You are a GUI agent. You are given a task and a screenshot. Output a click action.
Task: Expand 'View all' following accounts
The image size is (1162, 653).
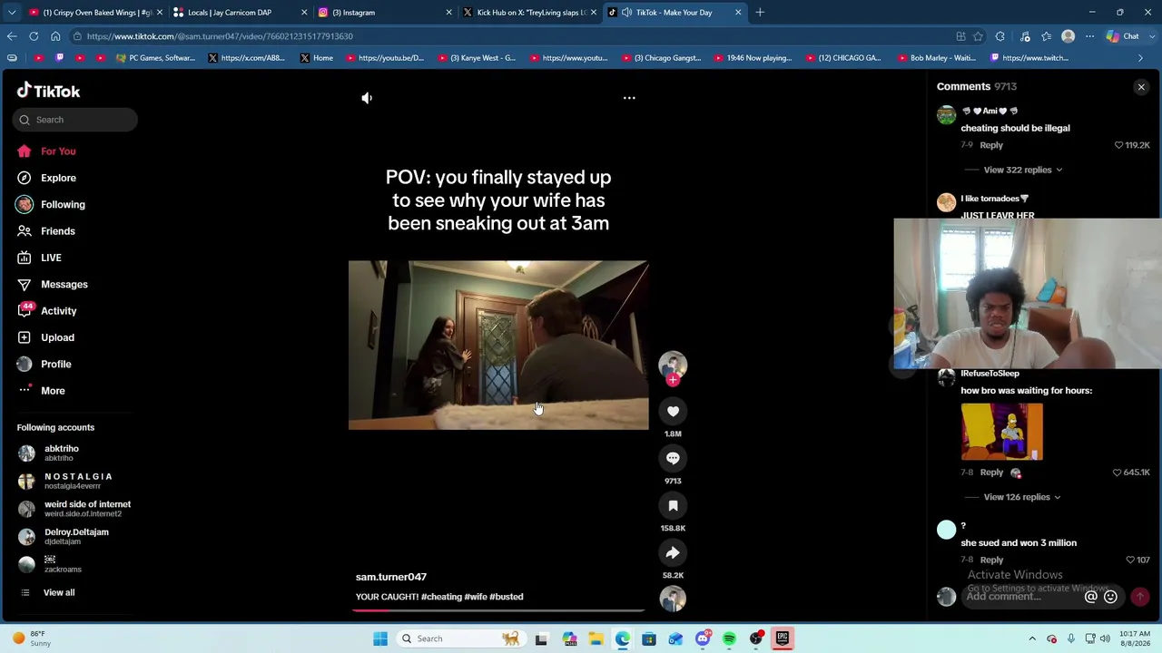click(x=59, y=592)
